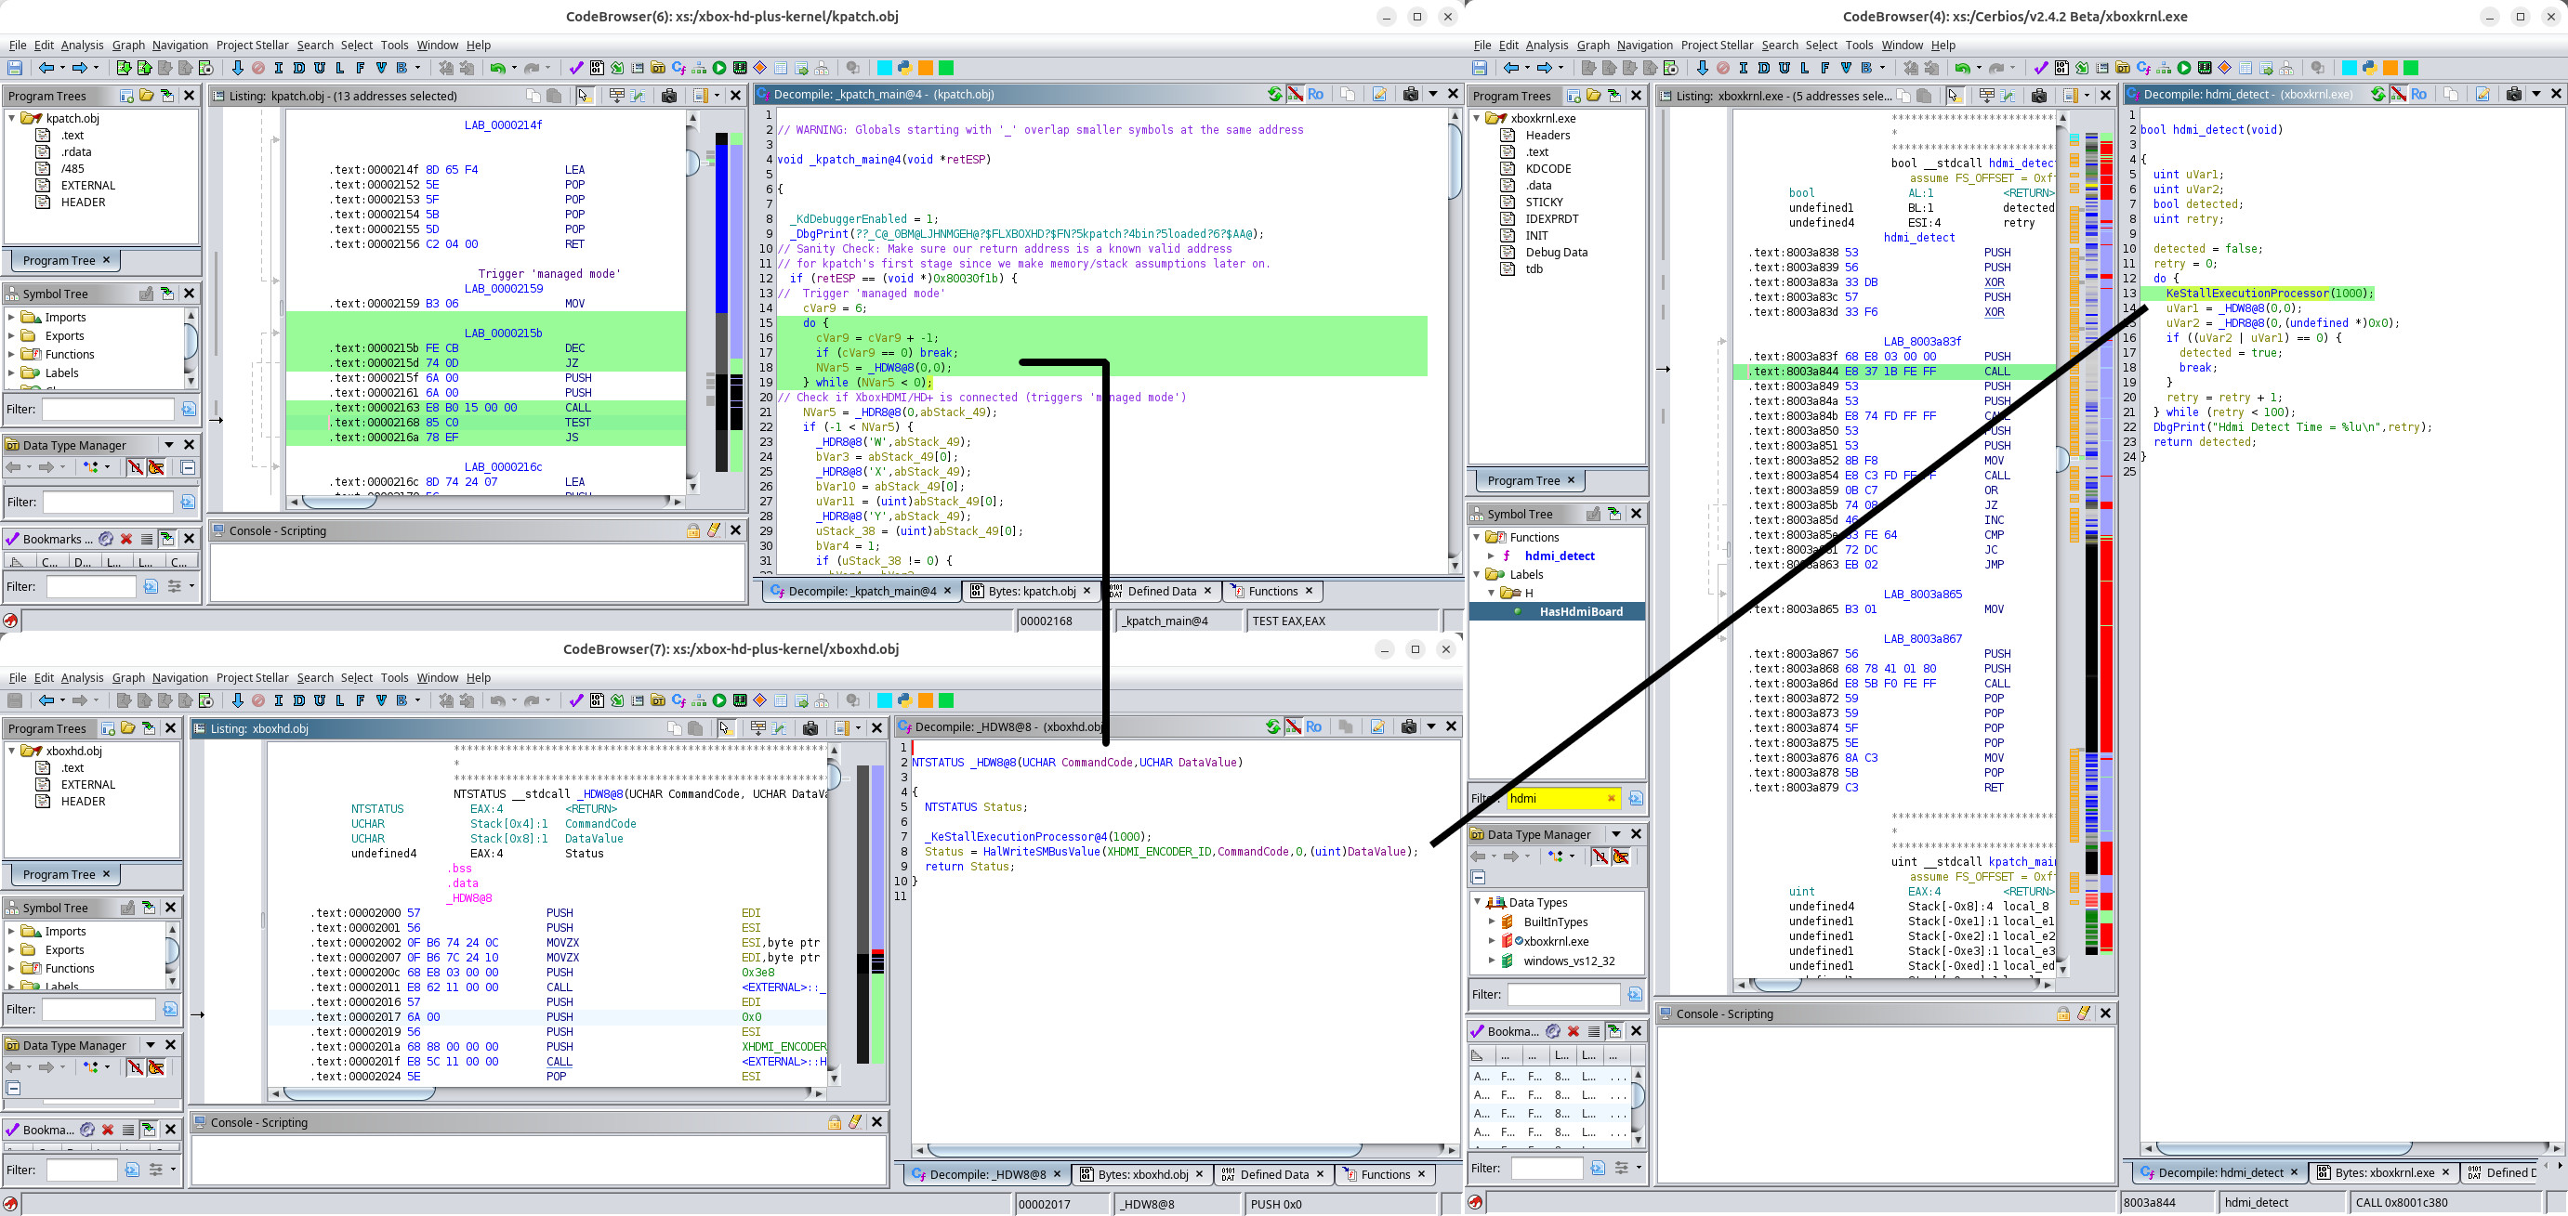Screen dimensions: 2568x1216
Task: Clear the console in CodeBrowser(6) Console - Scripting
Action: click(714, 530)
